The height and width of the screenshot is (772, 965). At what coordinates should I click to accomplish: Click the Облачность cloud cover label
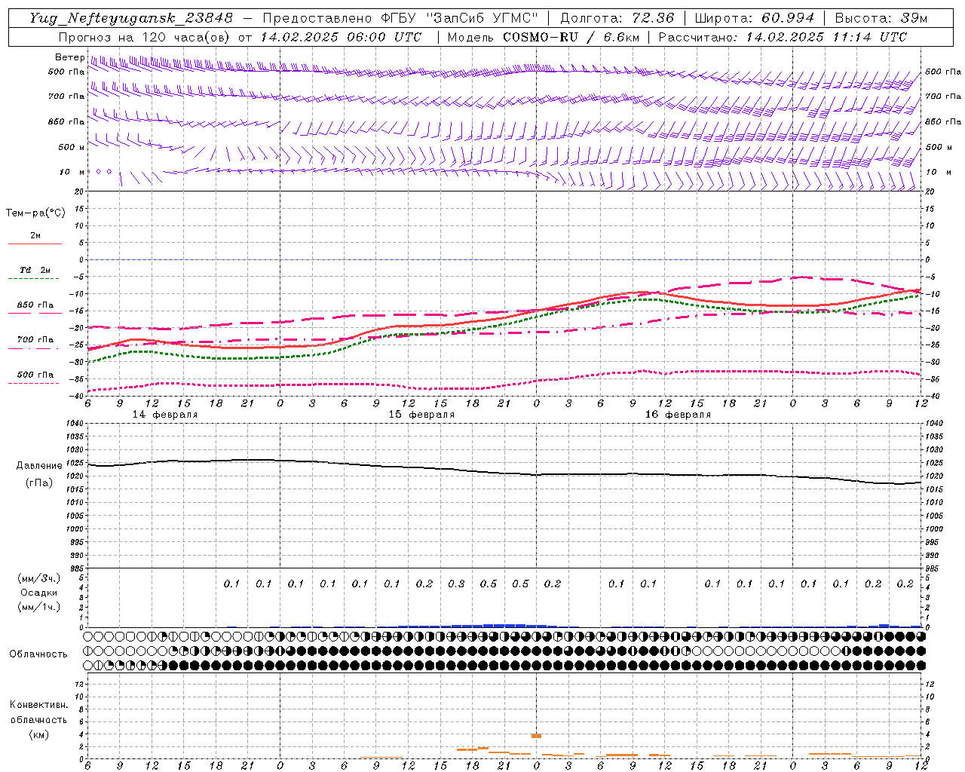coord(38,654)
